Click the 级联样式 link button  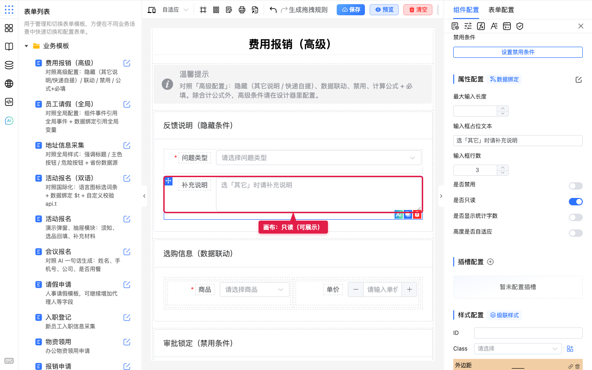click(x=505, y=315)
